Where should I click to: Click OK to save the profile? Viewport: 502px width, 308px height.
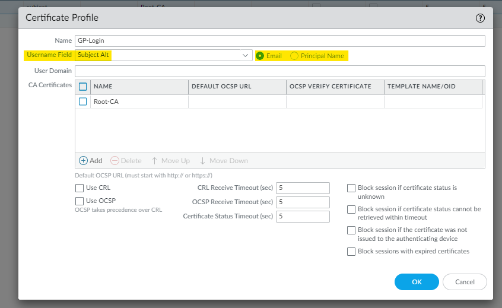click(x=417, y=282)
